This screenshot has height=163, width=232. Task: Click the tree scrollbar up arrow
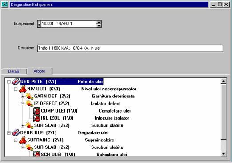pos(224,81)
